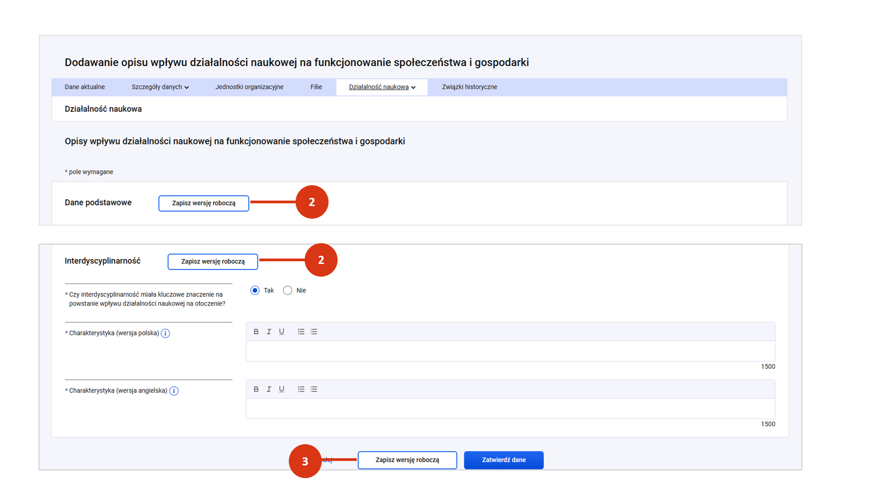Open info icon for Charakterystyka (wersja angielska)

click(174, 391)
